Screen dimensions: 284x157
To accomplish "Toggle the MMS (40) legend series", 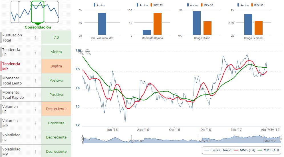I will (x=268, y=150).
